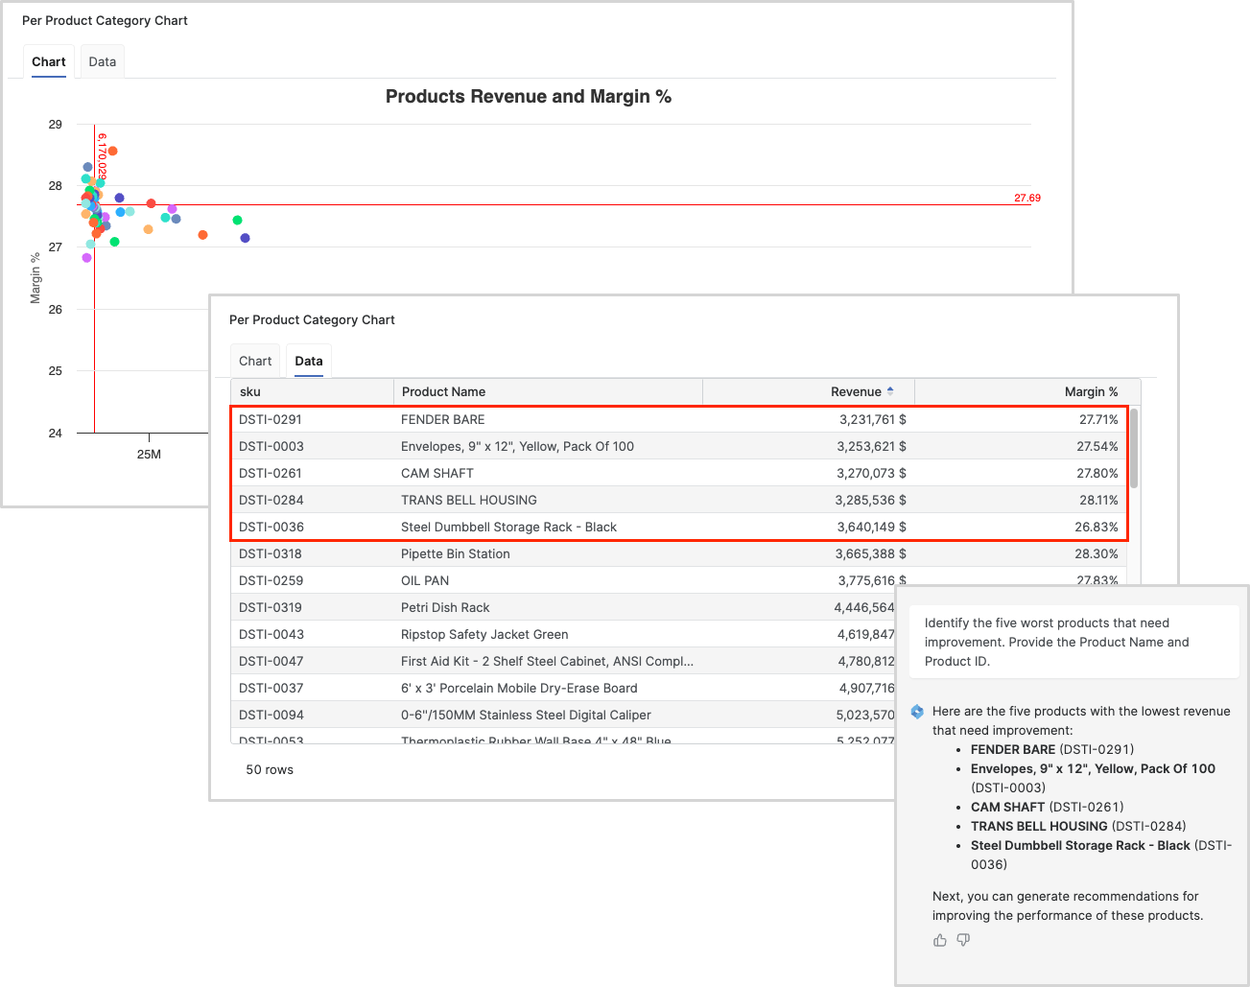
Task: Sort by the Margin % column header
Action: coord(1091,391)
